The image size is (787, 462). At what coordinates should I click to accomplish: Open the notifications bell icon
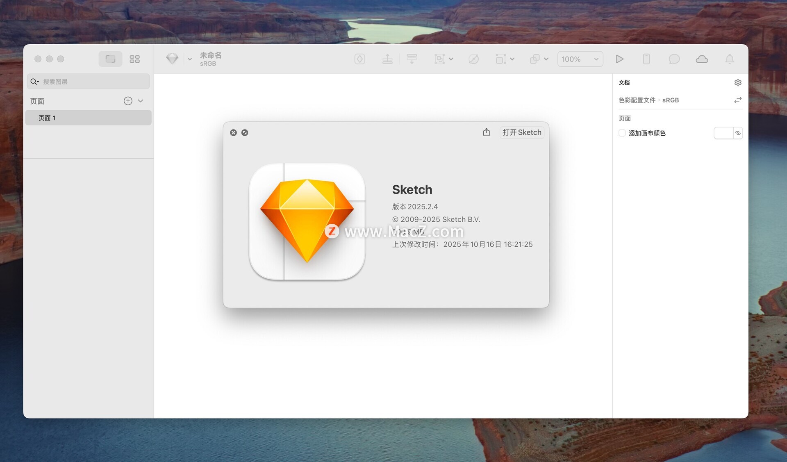[730, 59]
